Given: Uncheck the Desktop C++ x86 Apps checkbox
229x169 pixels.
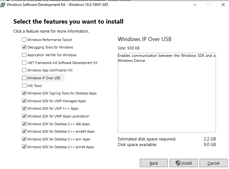Looking at the screenshot, I should (24, 124).
